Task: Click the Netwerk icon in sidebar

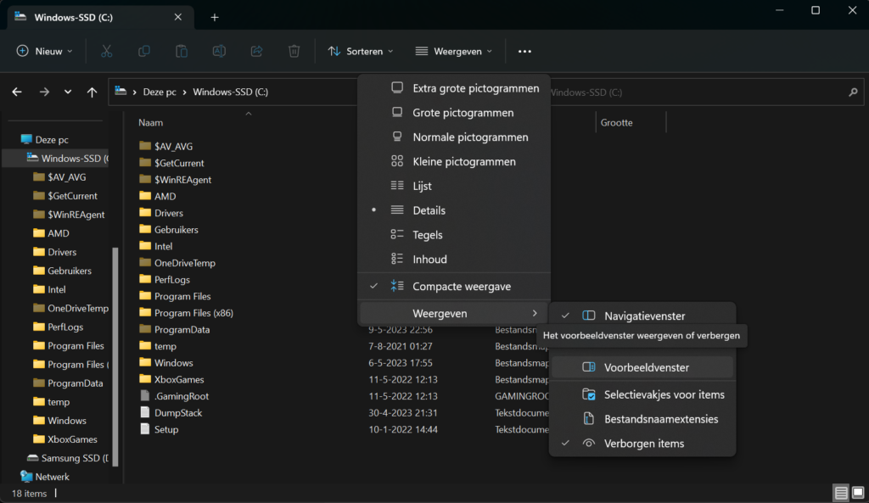Action: [26, 477]
